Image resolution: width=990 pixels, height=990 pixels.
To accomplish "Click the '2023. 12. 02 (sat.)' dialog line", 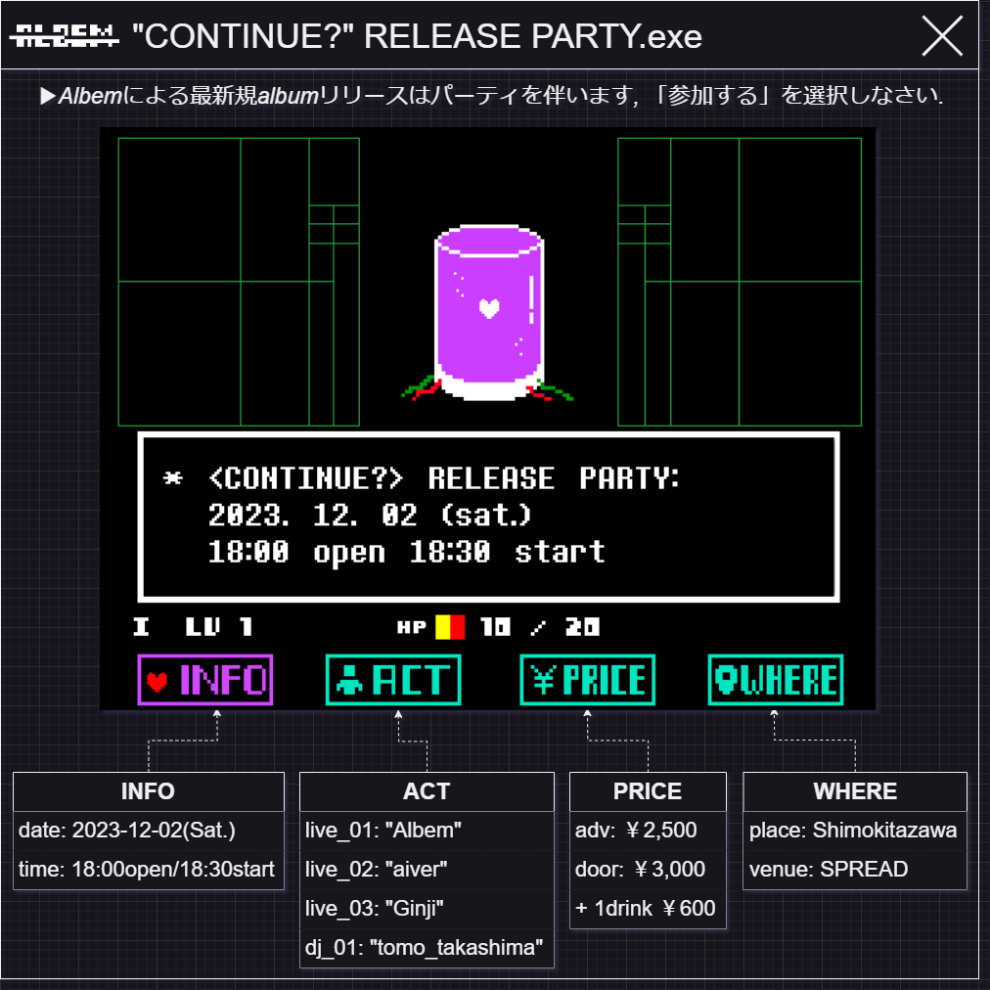I will tap(370, 516).
